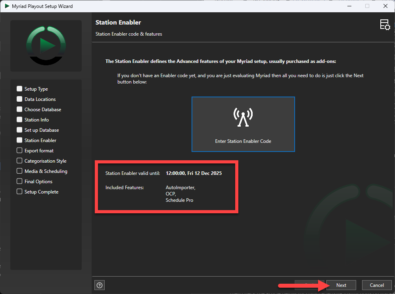This screenshot has height=294, width=395.
Task: Select the Station Info label in the sidebar
Action: click(36, 120)
